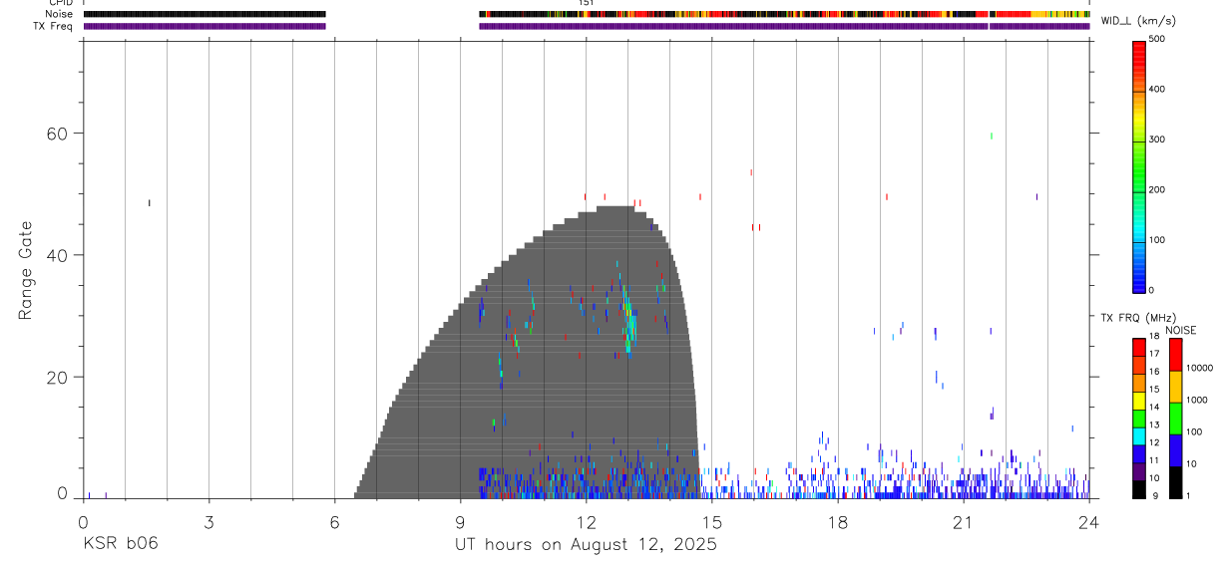
Task: Click the purple TX Freq strip before 6 UT
Action: tap(204, 26)
